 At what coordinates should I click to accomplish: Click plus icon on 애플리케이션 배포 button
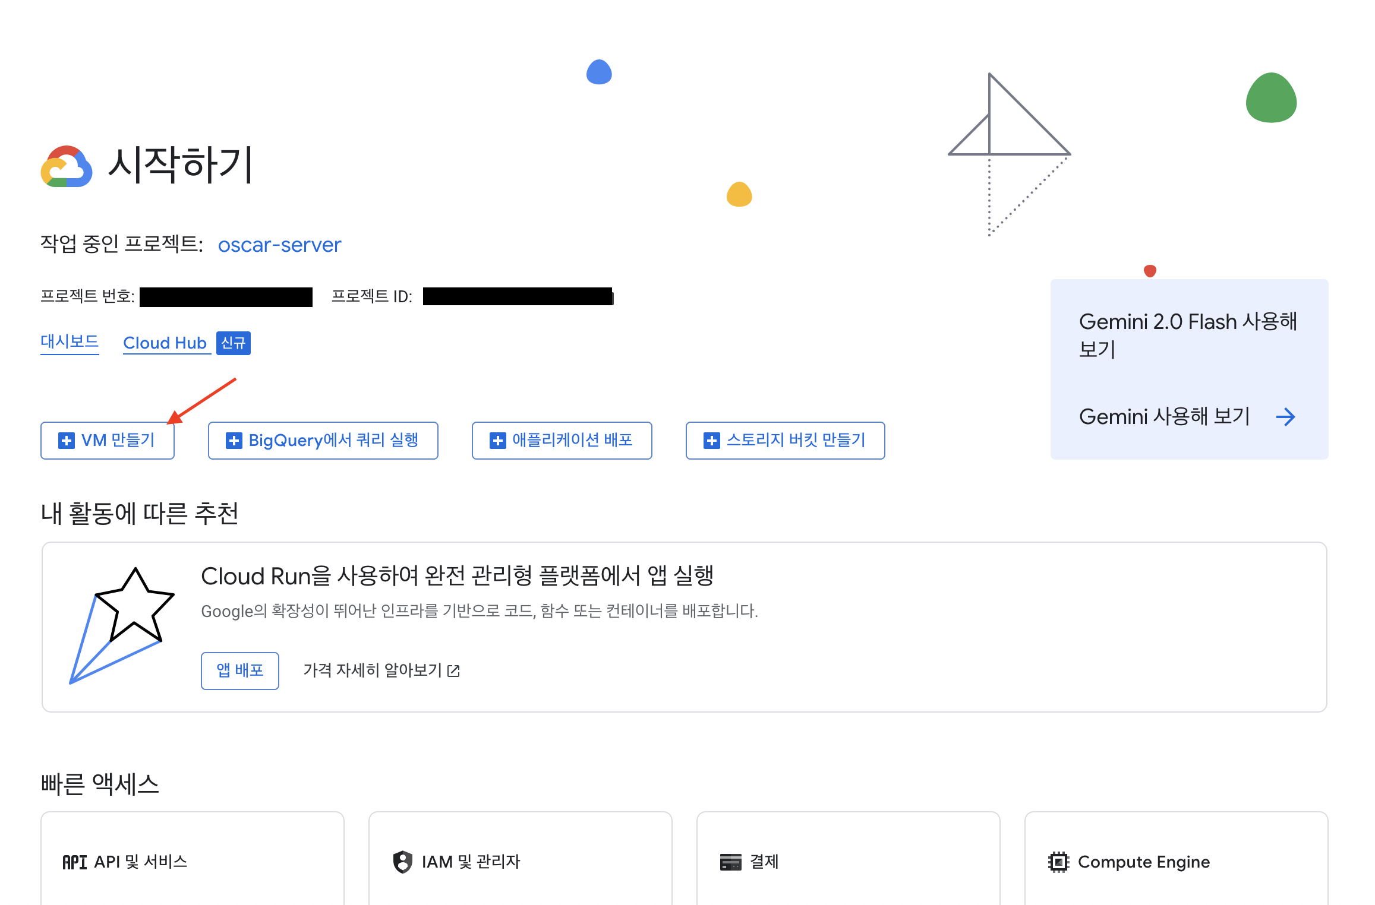coord(497,441)
